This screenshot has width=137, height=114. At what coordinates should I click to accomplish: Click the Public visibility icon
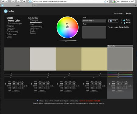tap(124, 20)
